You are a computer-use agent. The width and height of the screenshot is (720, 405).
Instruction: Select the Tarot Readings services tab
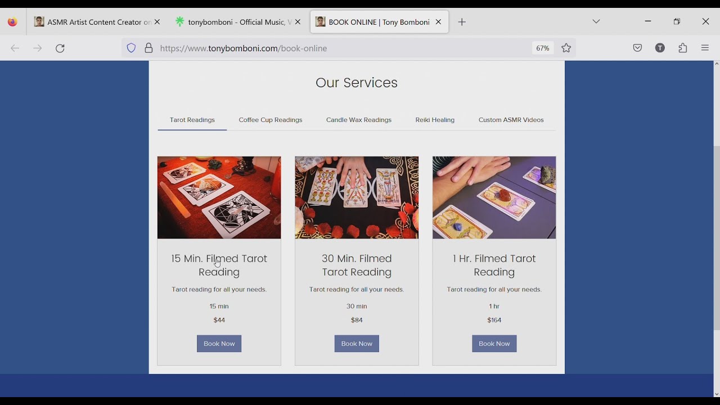192,120
